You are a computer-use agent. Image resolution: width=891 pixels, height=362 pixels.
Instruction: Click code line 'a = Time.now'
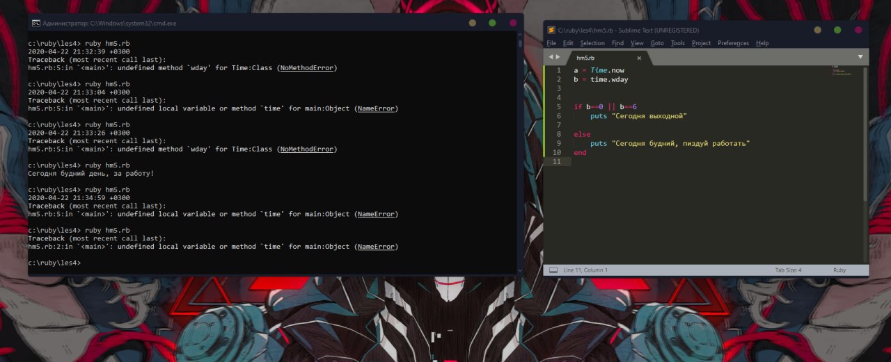click(x=599, y=70)
